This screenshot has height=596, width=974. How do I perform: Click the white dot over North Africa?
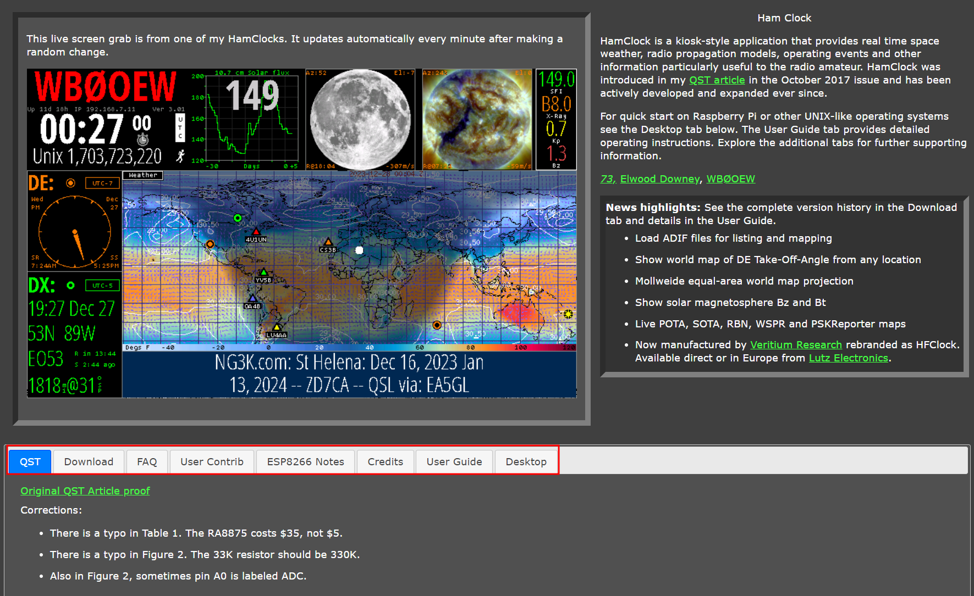tap(359, 250)
